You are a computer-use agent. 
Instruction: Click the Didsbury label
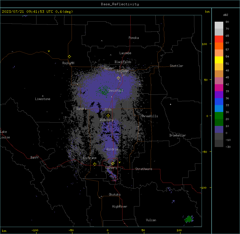[x=107, y=120]
